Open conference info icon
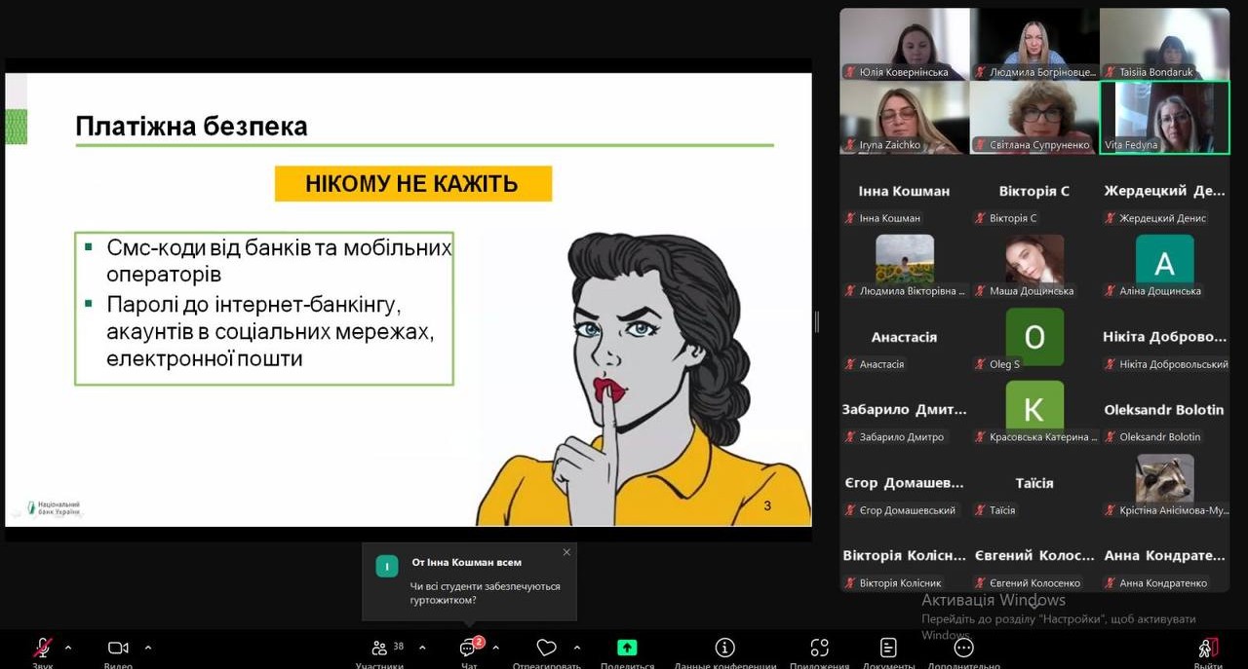1248x669 pixels. coord(724,649)
